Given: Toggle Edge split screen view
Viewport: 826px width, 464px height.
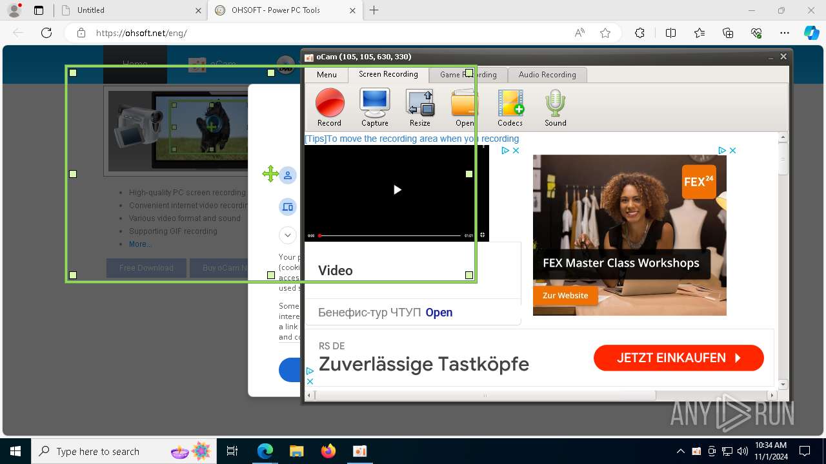Looking at the screenshot, I should point(670,33).
